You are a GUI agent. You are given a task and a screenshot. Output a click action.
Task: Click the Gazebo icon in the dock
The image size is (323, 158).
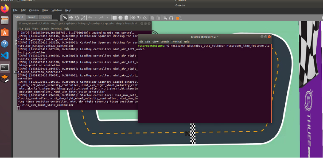click(5, 79)
